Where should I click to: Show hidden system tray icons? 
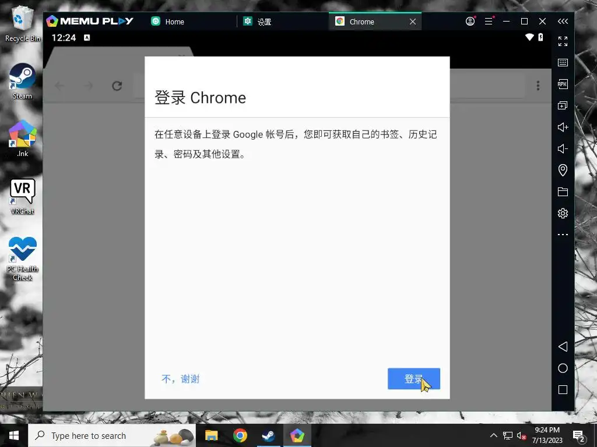tap(493, 435)
